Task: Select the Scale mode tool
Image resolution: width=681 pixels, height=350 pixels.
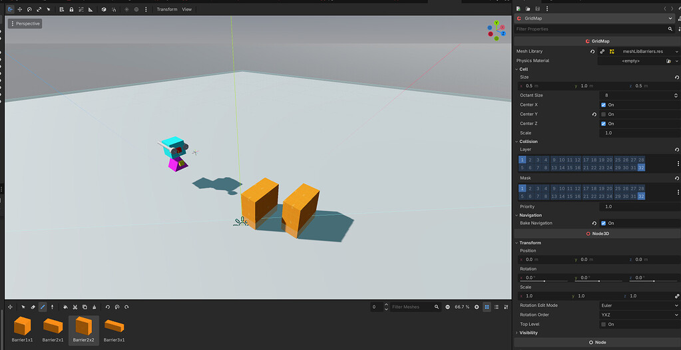Action: click(x=39, y=9)
